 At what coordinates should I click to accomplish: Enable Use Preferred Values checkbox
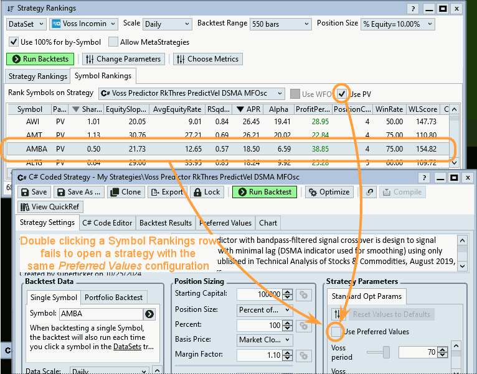336,332
